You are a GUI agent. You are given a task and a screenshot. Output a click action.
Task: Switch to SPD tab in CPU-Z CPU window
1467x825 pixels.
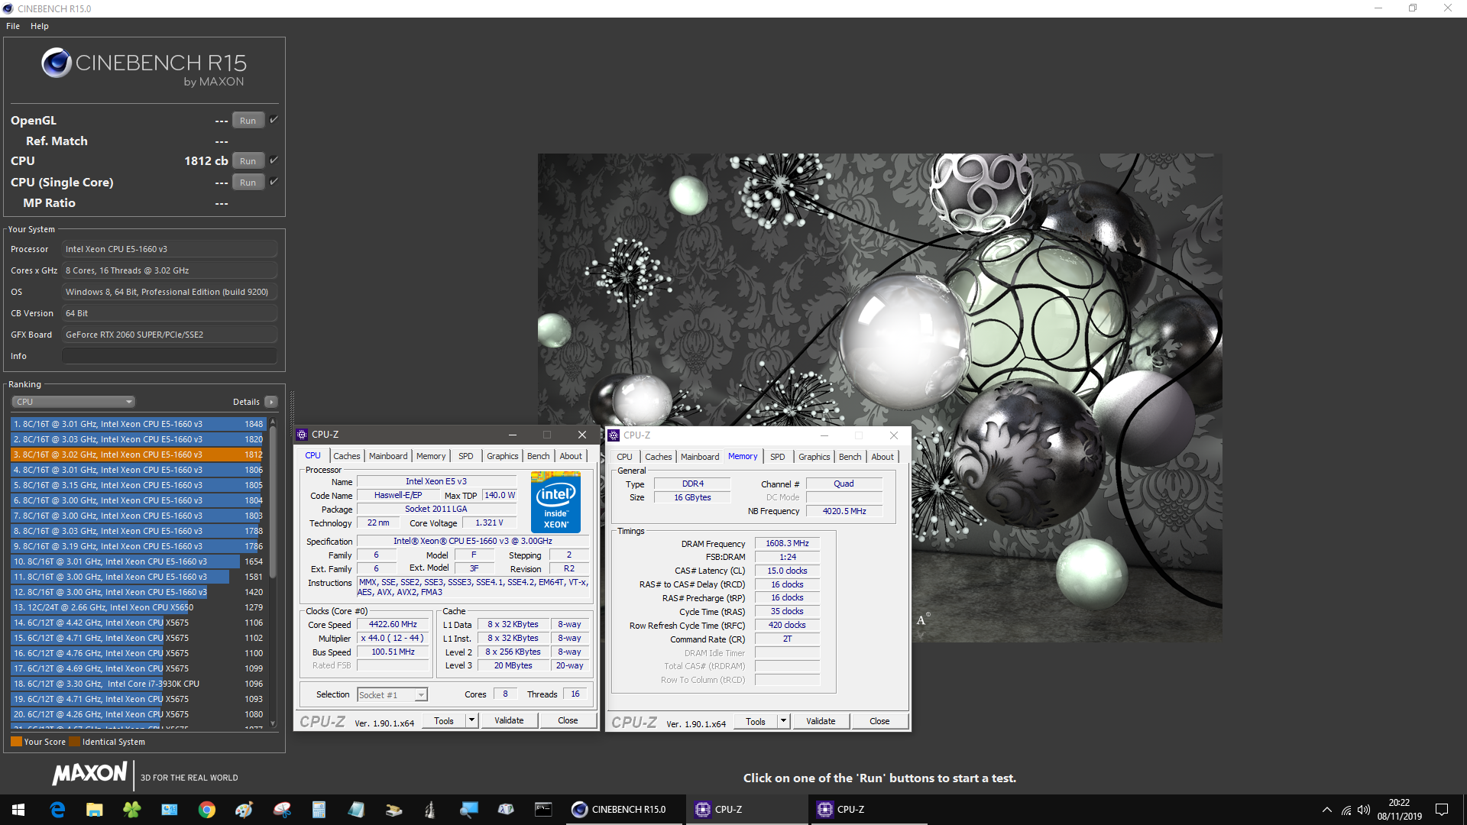coord(466,456)
